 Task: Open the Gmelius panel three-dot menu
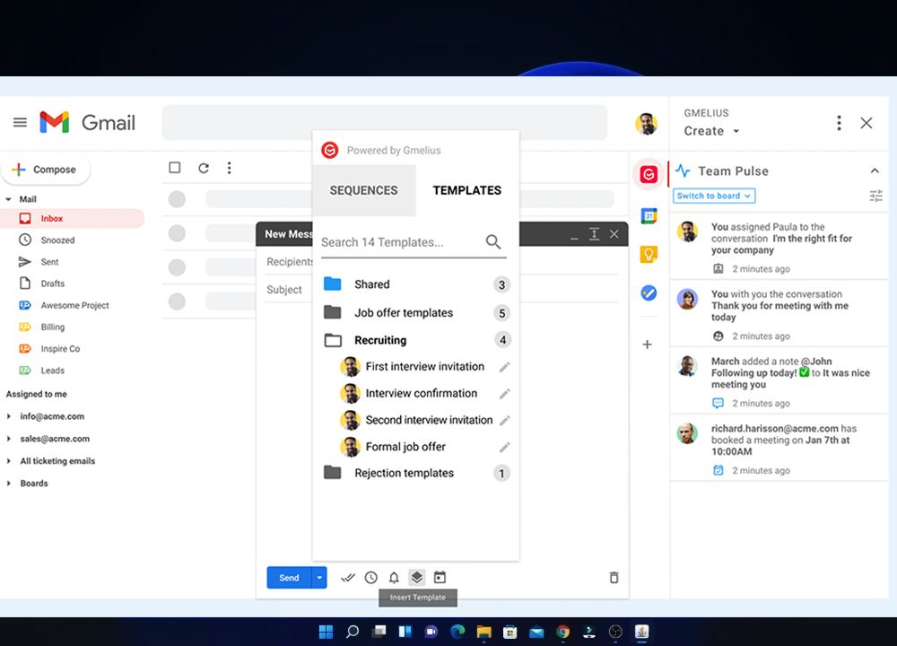pyautogui.click(x=840, y=123)
